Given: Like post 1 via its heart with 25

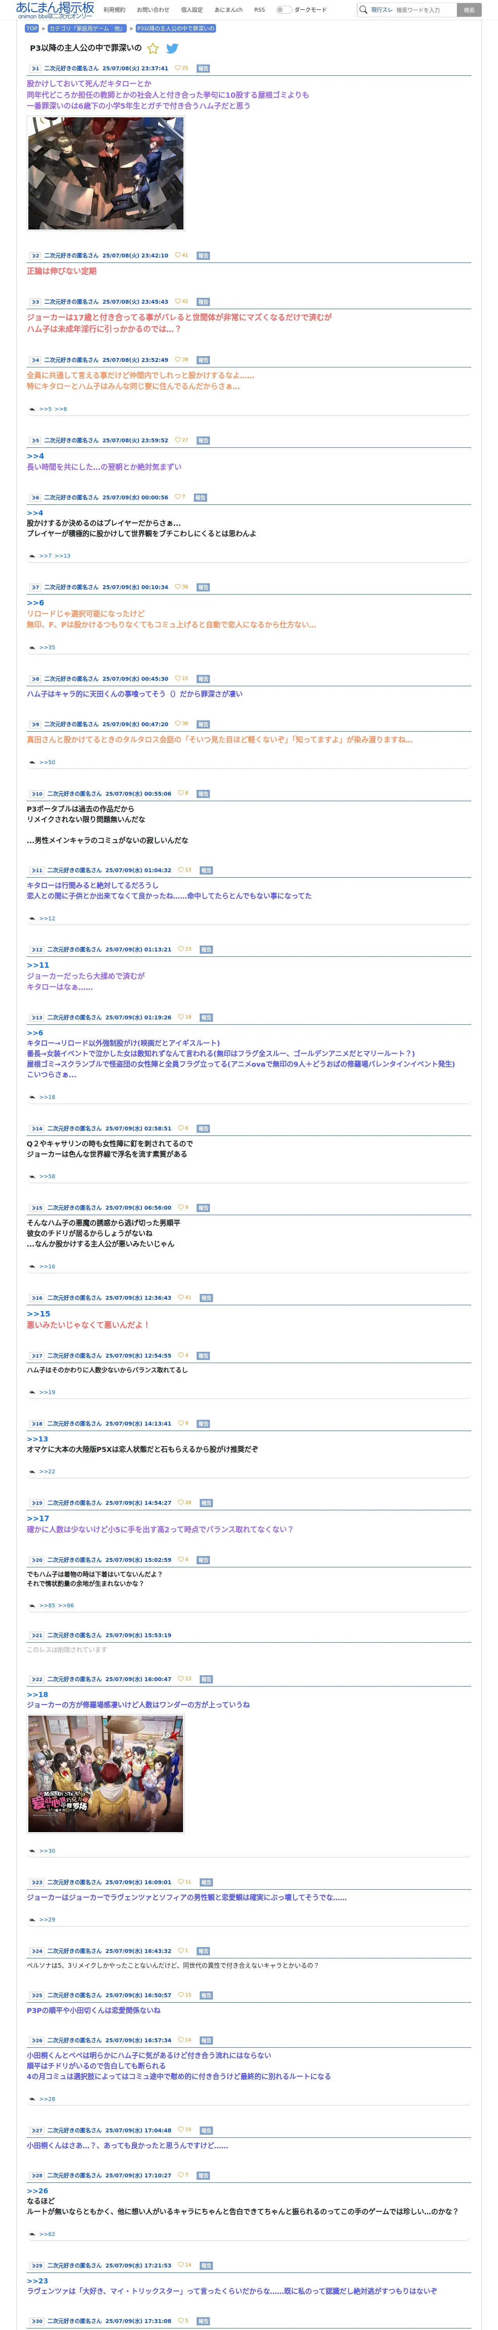Looking at the screenshot, I should 182,68.
